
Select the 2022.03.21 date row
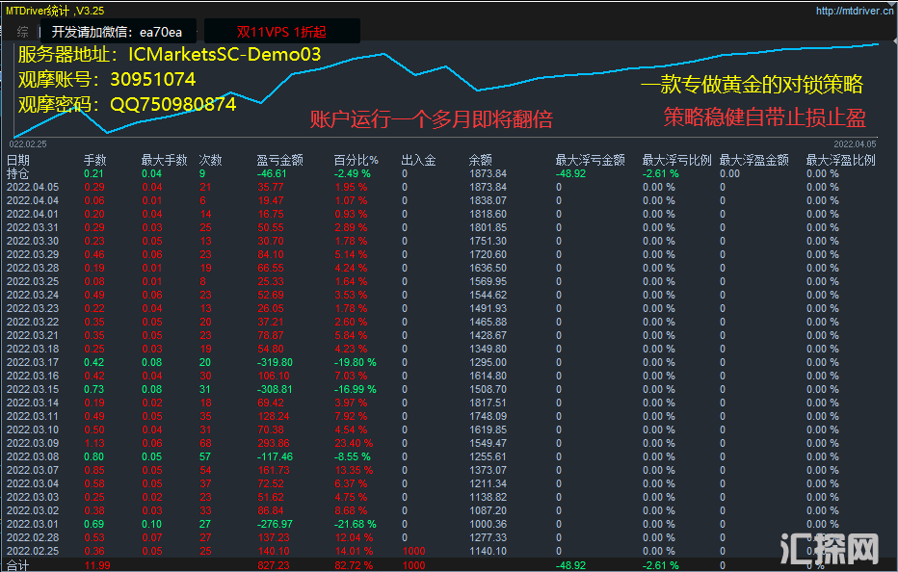(x=33, y=335)
